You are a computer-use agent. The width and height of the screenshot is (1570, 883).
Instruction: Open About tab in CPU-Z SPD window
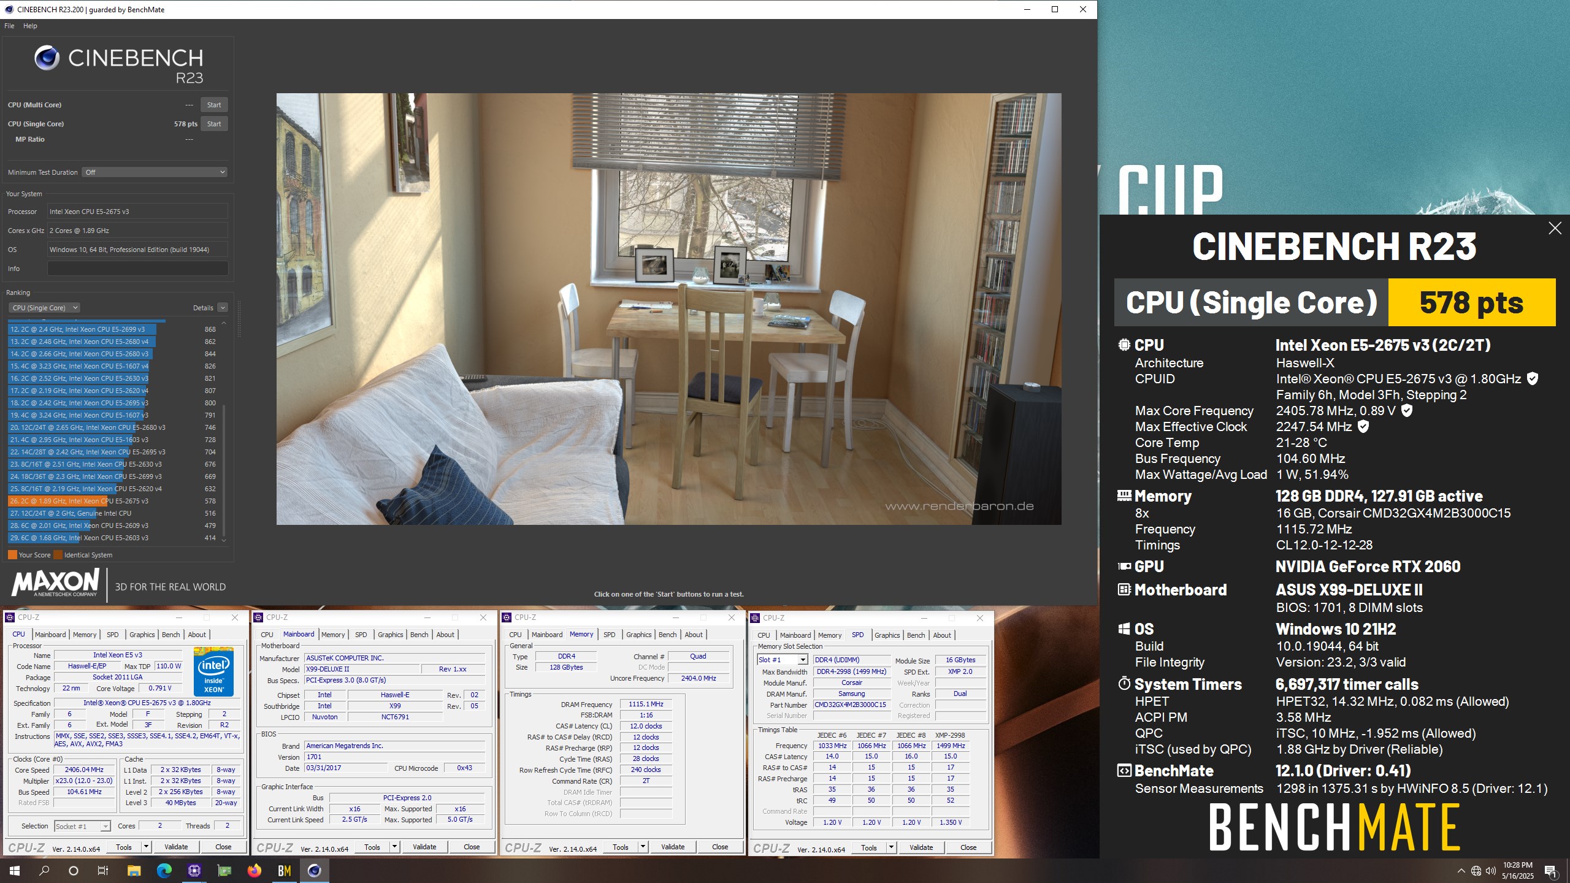pos(942,635)
